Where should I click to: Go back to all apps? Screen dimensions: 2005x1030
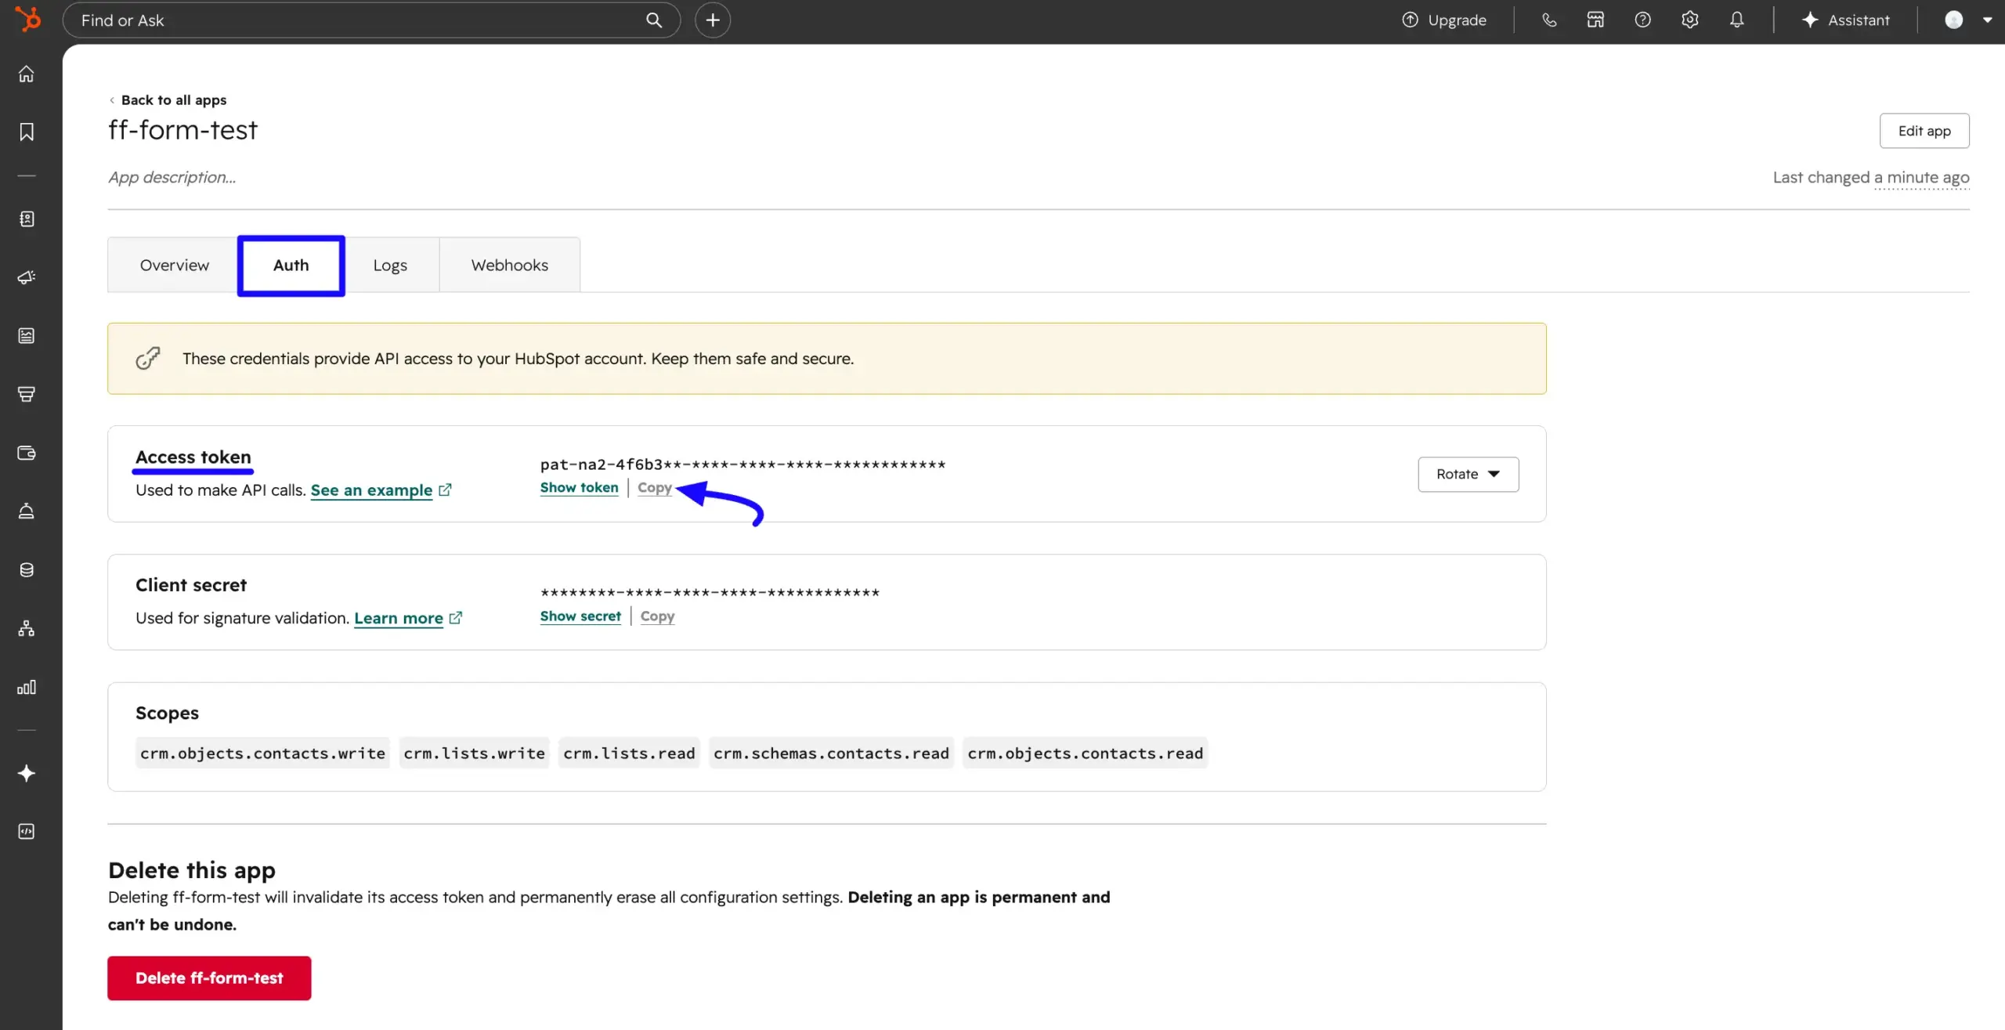[168, 99]
